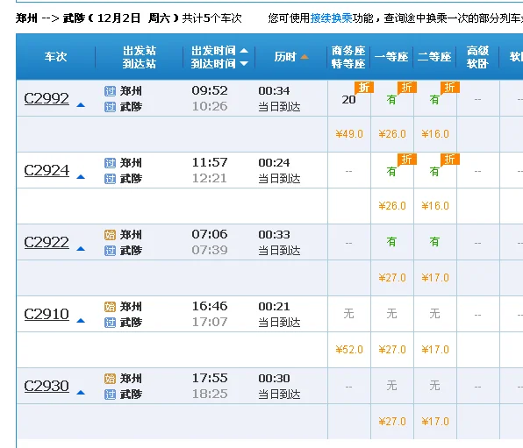Open train C2930 details link
The height and width of the screenshot is (448, 523).
(x=47, y=387)
